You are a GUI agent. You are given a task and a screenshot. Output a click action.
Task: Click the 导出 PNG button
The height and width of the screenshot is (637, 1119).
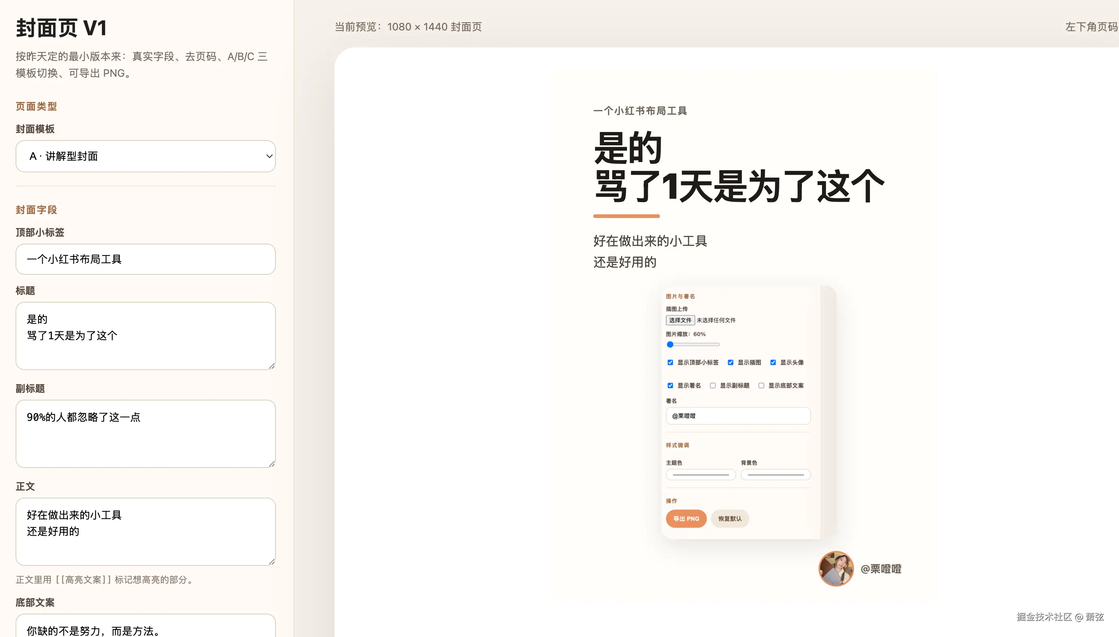coord(686,518)
